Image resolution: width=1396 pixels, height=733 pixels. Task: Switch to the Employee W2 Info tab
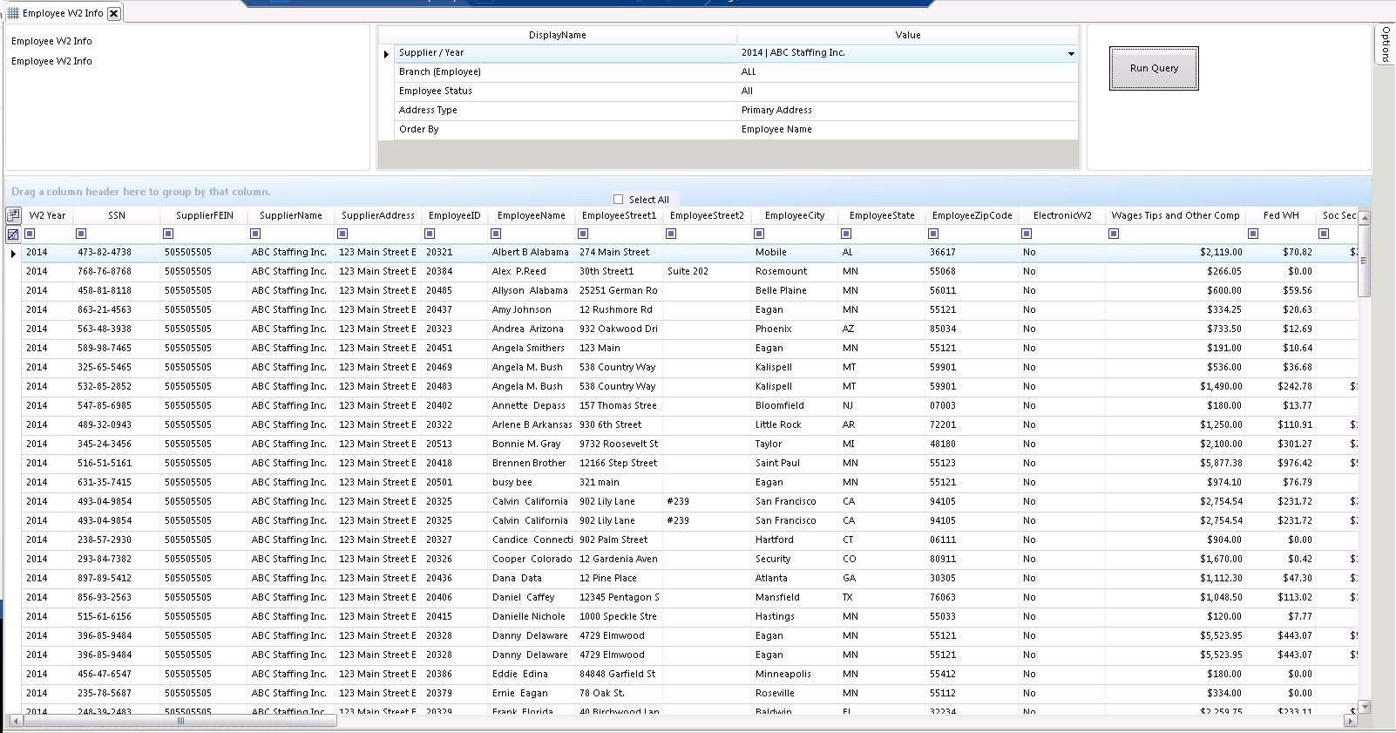pyautogui.click(x=63, y=13)
